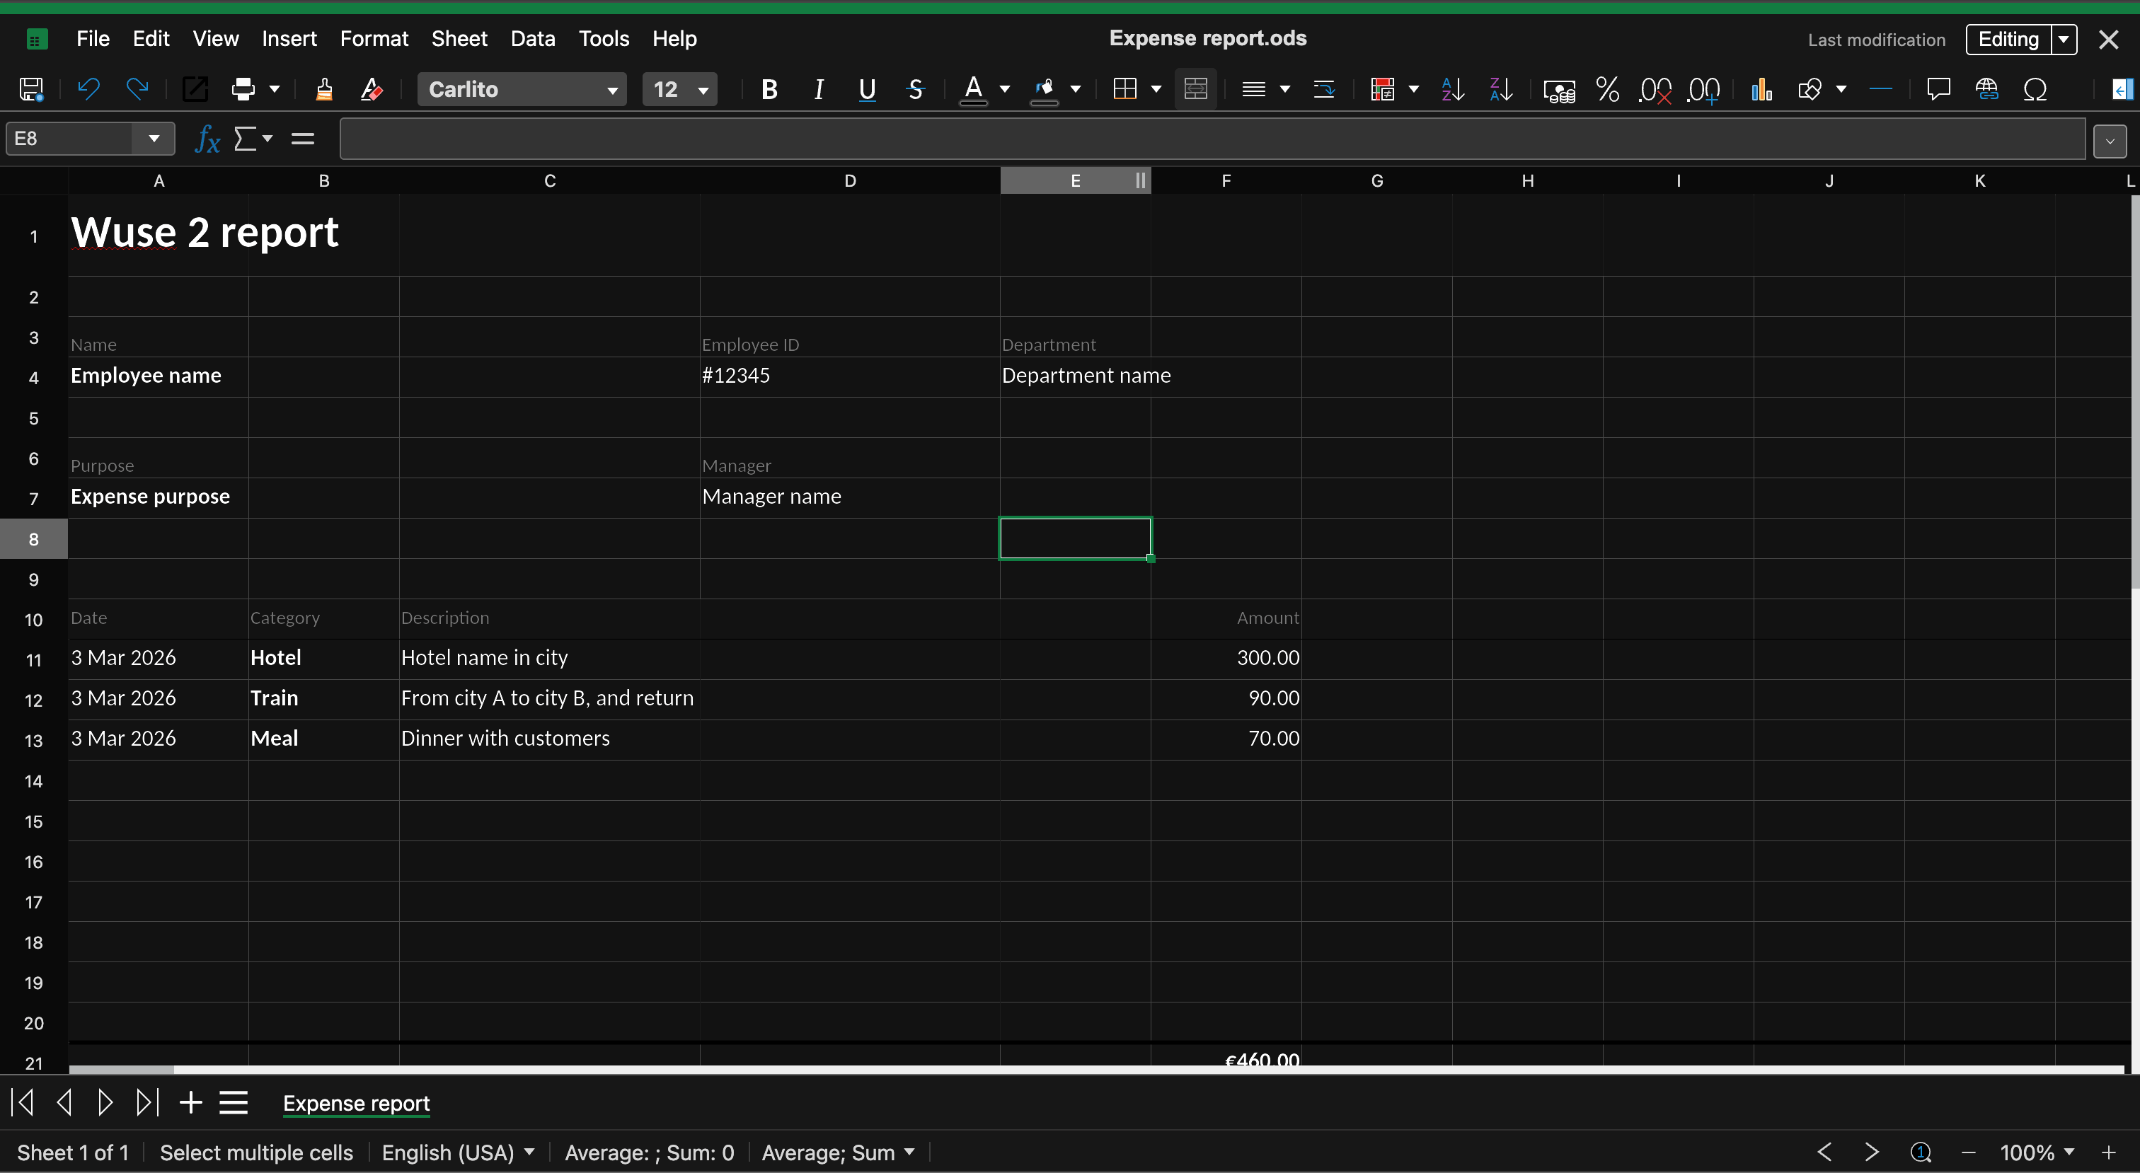Screen dimensions: 2140x1173
Task: Insert a comment
Action: click(x=1939, y=89)
